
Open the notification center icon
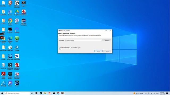point(167,93)
